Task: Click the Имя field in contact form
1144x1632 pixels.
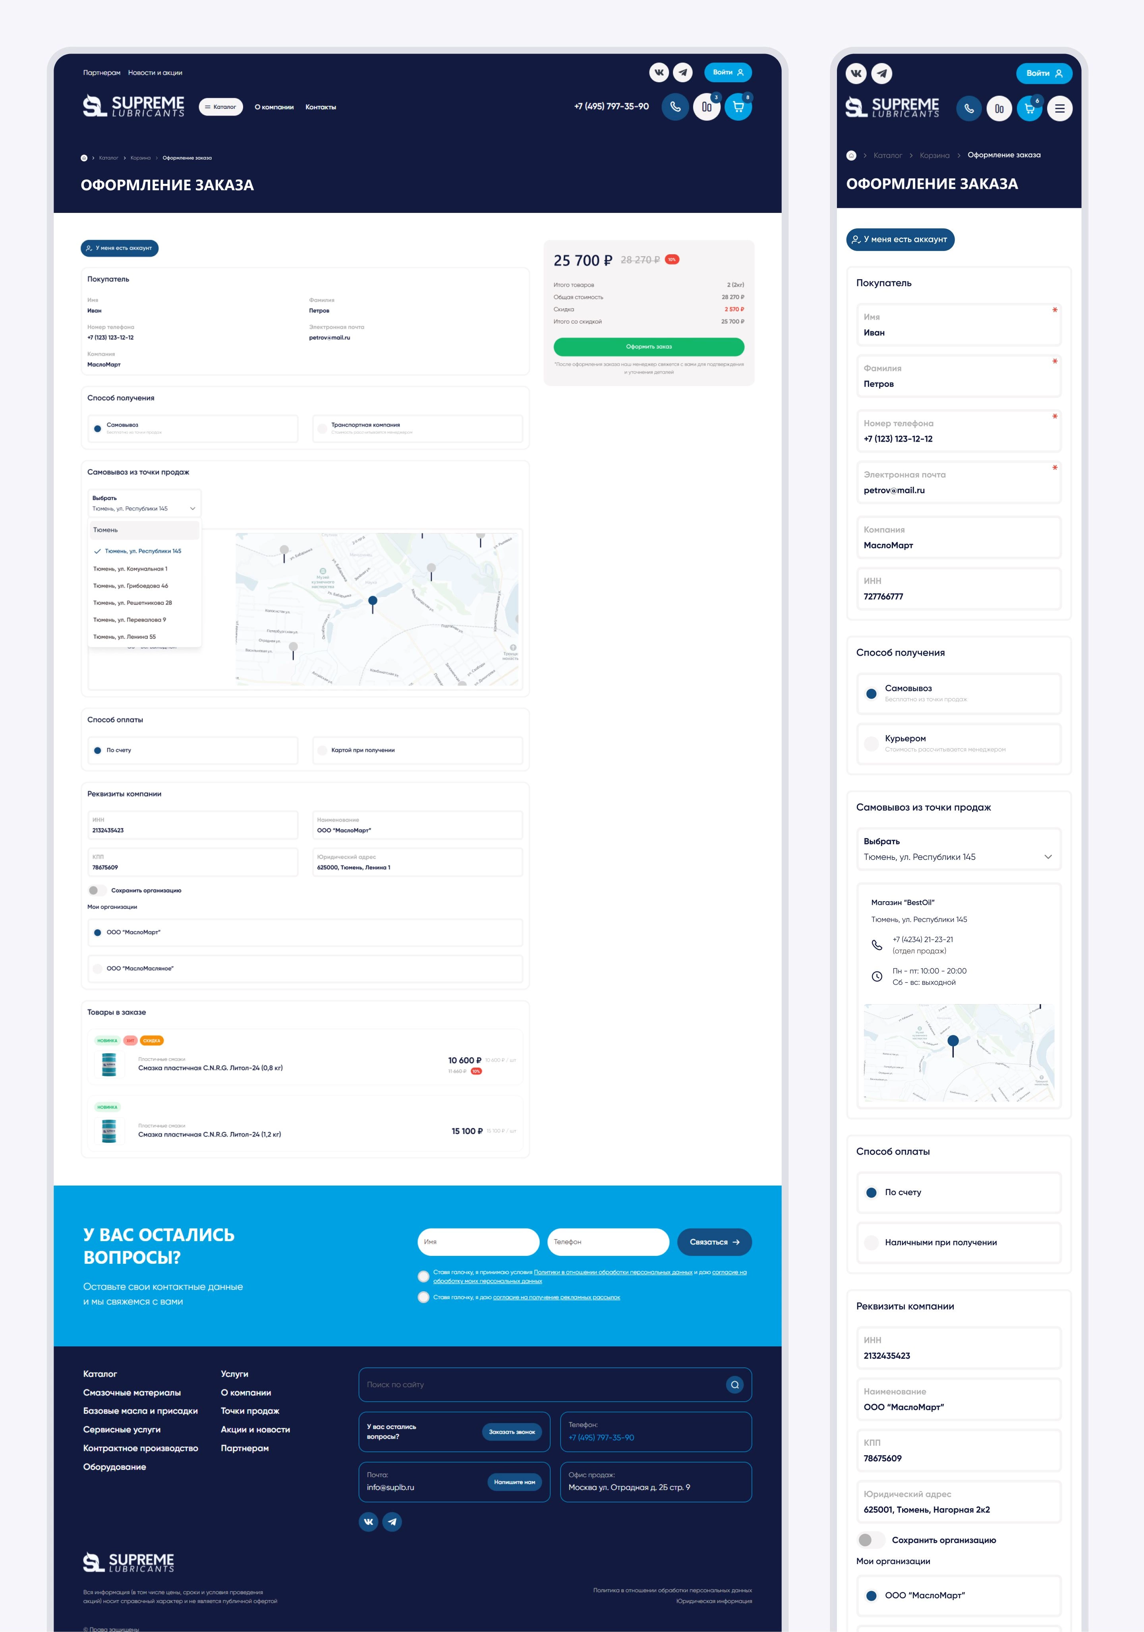Action: point(479,1242)
